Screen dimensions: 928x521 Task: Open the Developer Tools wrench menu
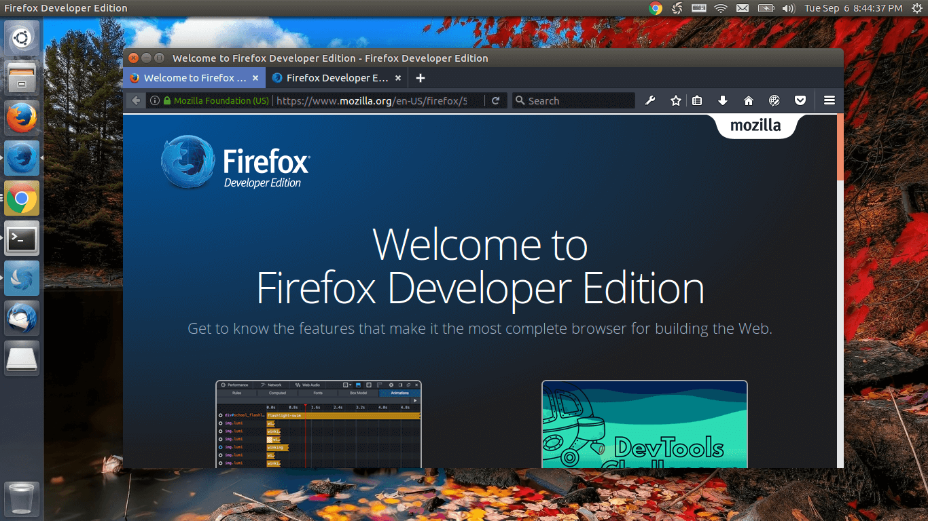(x=650, y=100)
